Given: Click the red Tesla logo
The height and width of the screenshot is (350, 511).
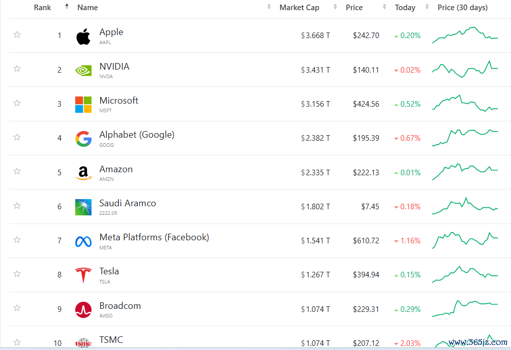Looking at the screenshot, I should click(x=83, y=275).
